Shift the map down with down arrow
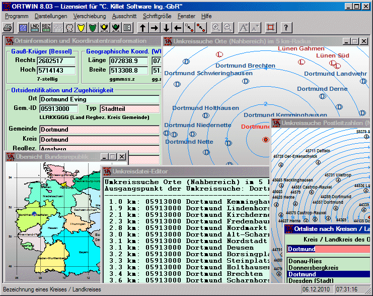The height and width of the screenshot is (296, 373). [x=166, y=28]
